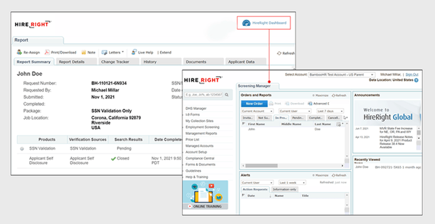The width and height of the screenshot is (435, 224).
Task: Select the In Progress orders tab
Action: (281, 118)
